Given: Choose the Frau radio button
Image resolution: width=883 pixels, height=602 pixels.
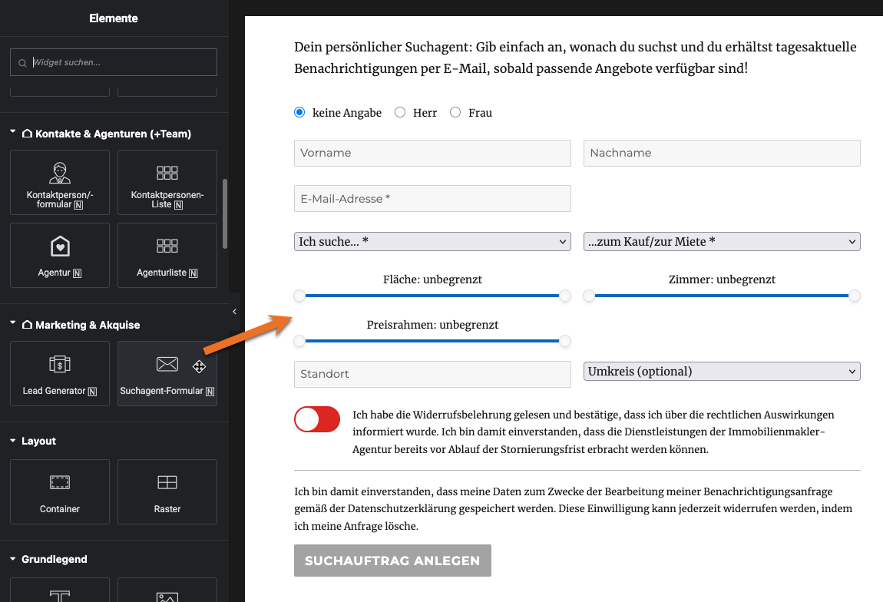Looking at the screenshot, I should pos(455,112).
